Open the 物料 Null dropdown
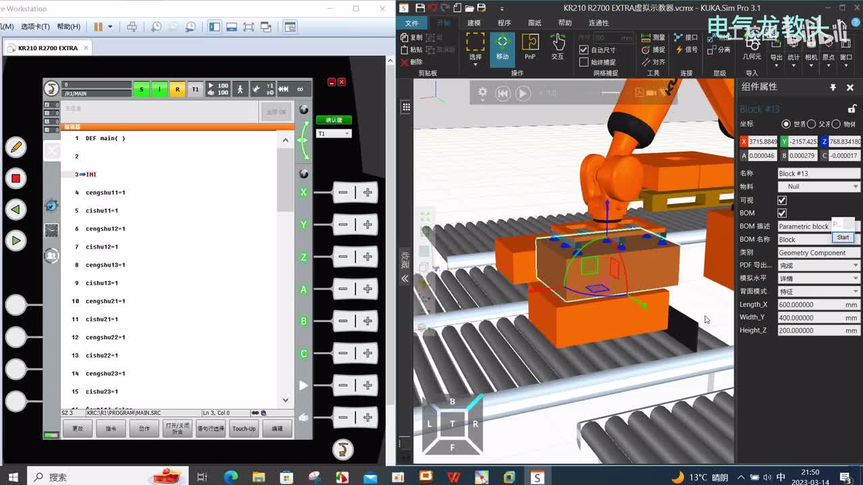Image resolution: width=863 pixels, height=485 pixels. [819, 187]
